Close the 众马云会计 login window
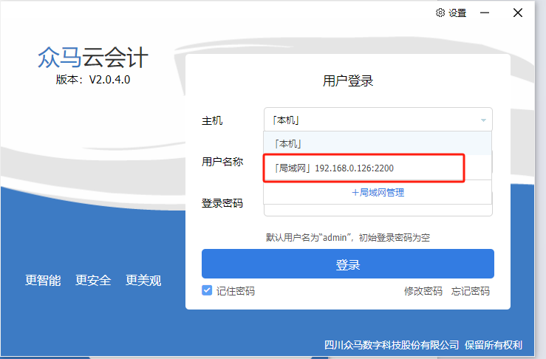Screen dimensions: 546x359 (x=518, y=13)
